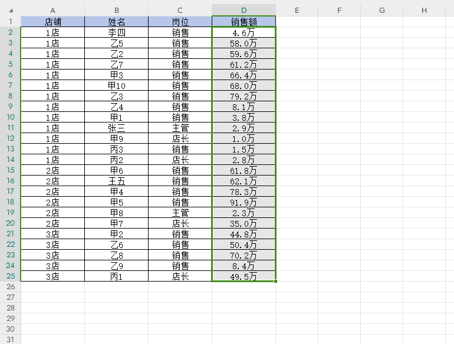This screenshot has height=344, width=454.
Task: Select the cell with 49.5万
Action: pyautogui.click(x=244, y=276)
